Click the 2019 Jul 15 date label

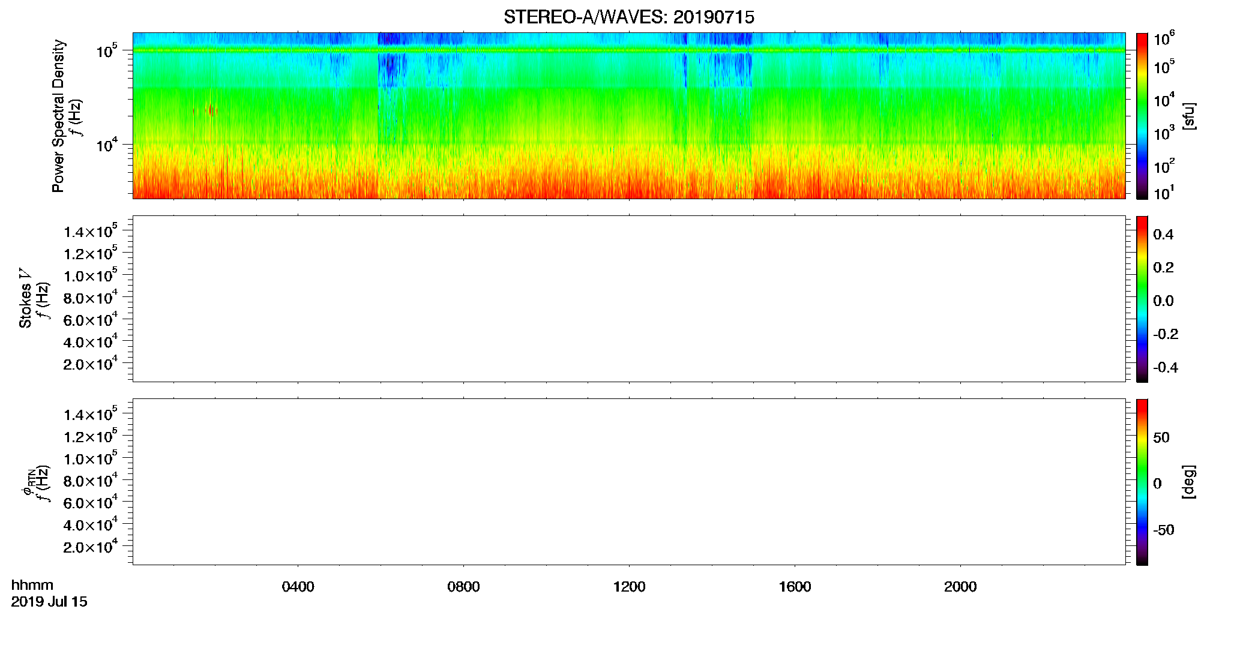pyautogui.click(x=49, y=602)
